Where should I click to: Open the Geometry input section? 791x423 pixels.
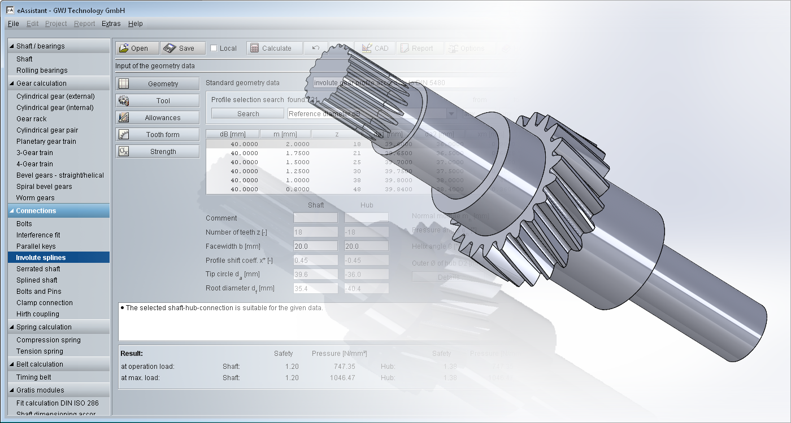click(x=158, y=84)
